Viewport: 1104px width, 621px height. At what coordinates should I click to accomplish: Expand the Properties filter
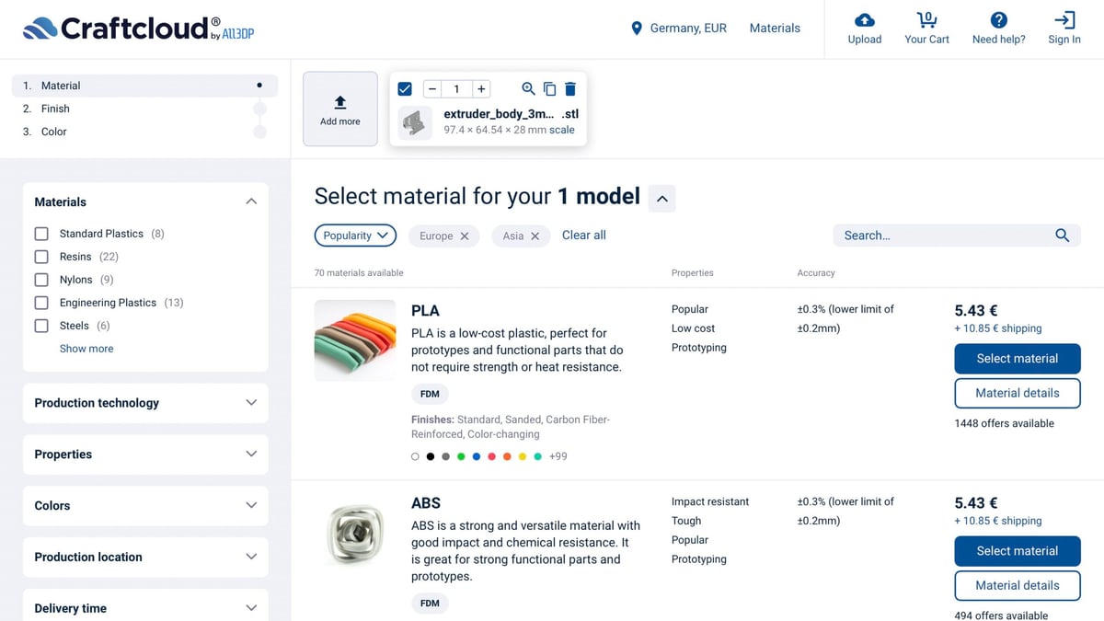(145, 454)
